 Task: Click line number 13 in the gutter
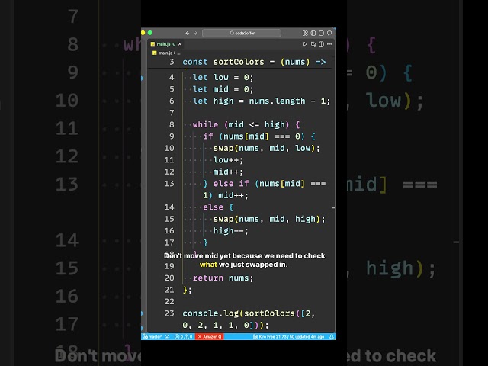point(169,184)
